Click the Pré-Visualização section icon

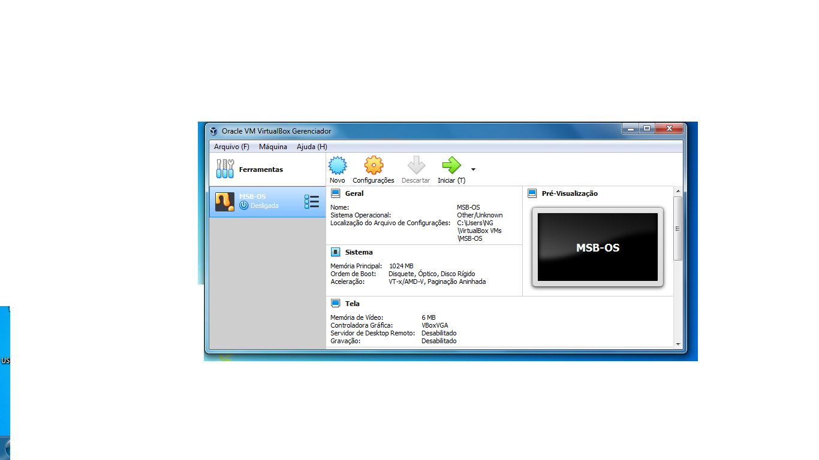tap(532, 193)
